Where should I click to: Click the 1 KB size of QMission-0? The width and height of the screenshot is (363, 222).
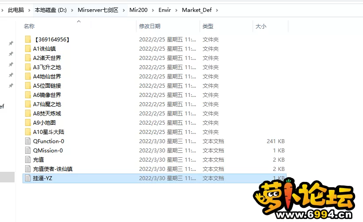(x=279, y=150)
